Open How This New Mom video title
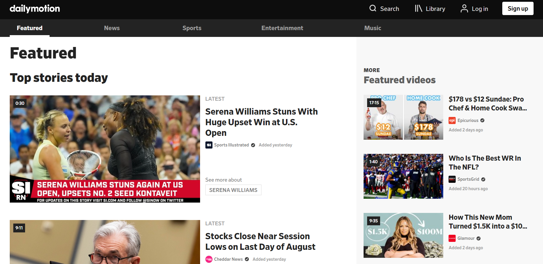 [488, 222]
